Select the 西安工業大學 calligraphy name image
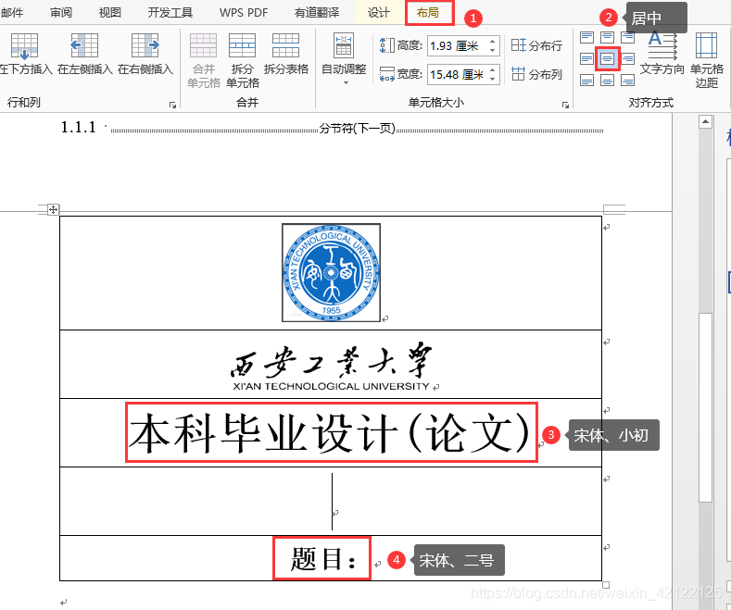 click(x=331, y=367)
